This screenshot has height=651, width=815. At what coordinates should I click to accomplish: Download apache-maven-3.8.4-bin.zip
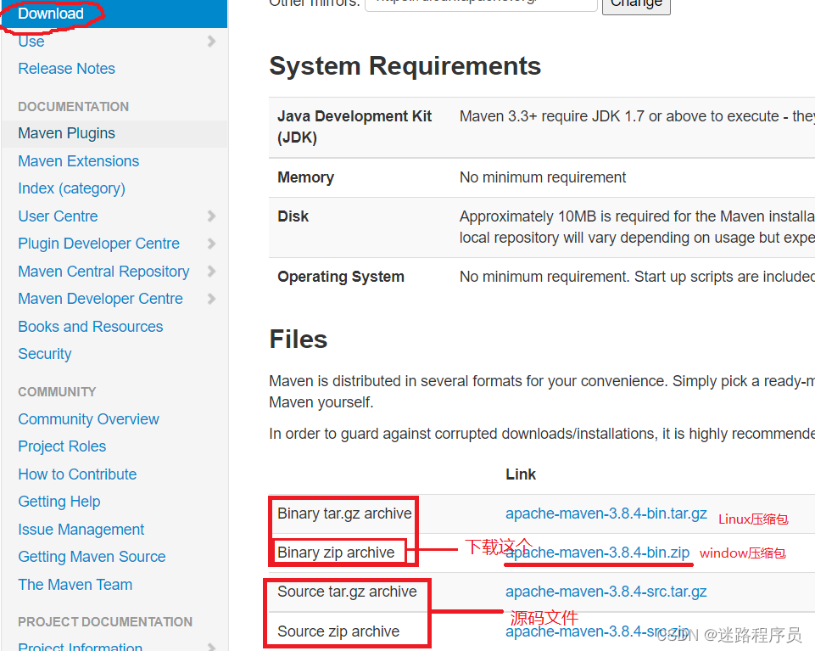tap(598, 553)
